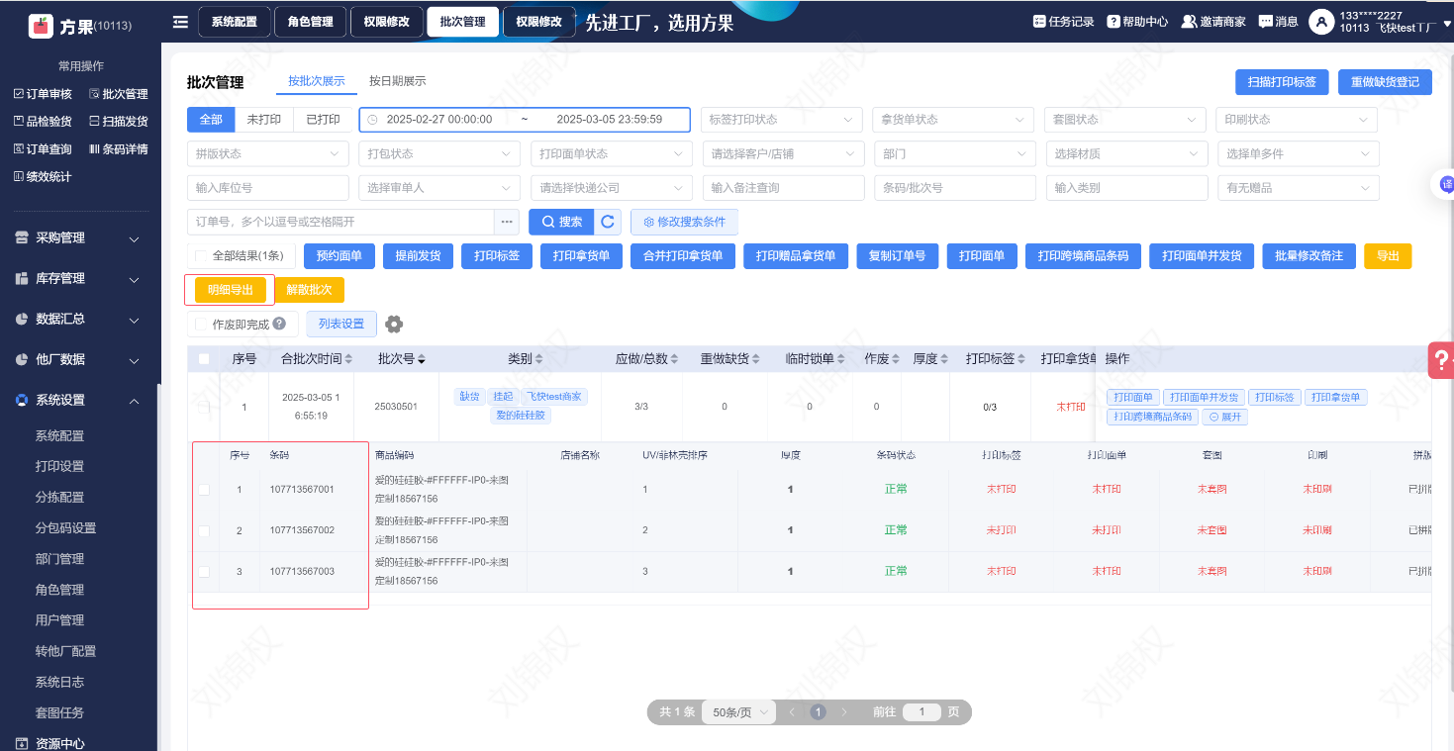Click the hamburger menu collapse icon
Screen dimensions: 1454x751
[179, 22]
